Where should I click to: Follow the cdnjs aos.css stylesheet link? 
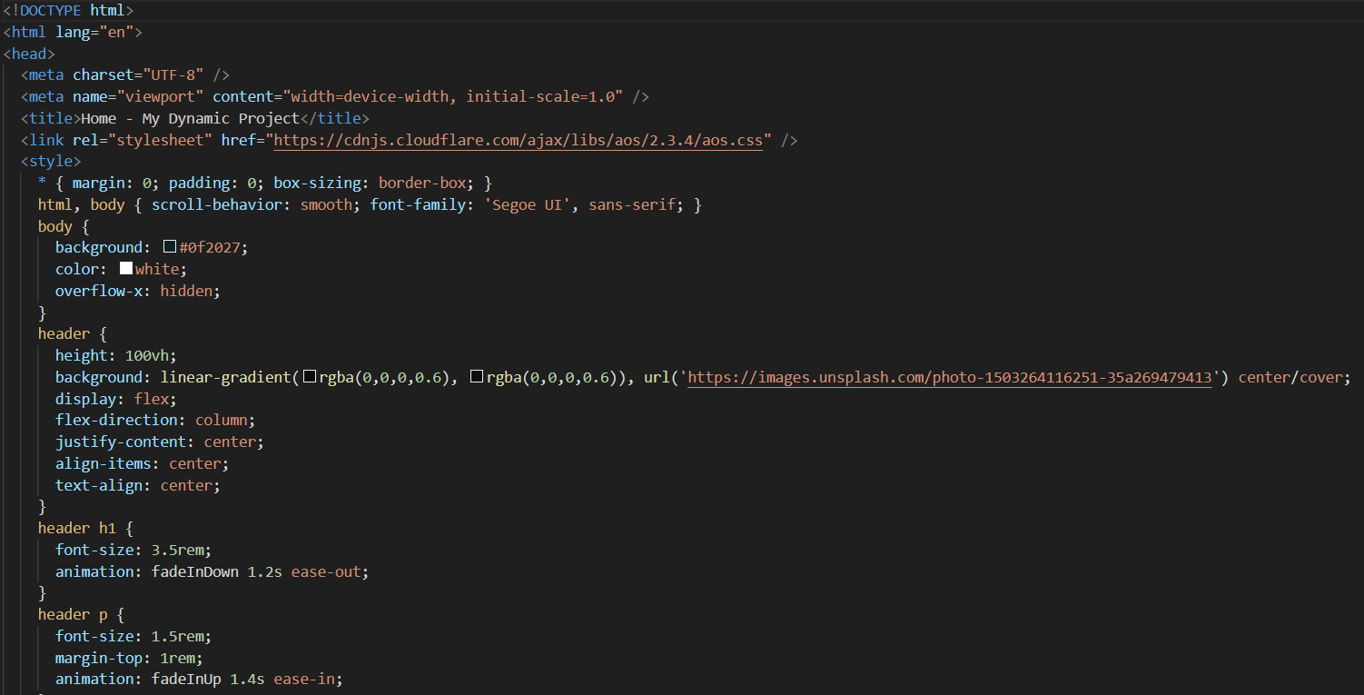(x=519, y=141)
